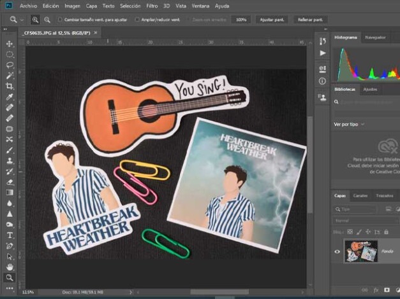Toggle lock all padlock in Layers
Image resolution: width=400 pixels, height=299 pixels.
click(386, 232)
